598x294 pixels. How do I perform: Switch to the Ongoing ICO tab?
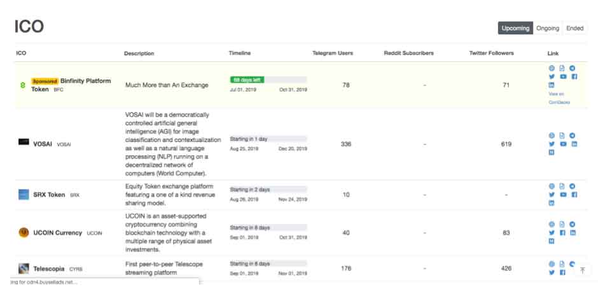point(548,28)
